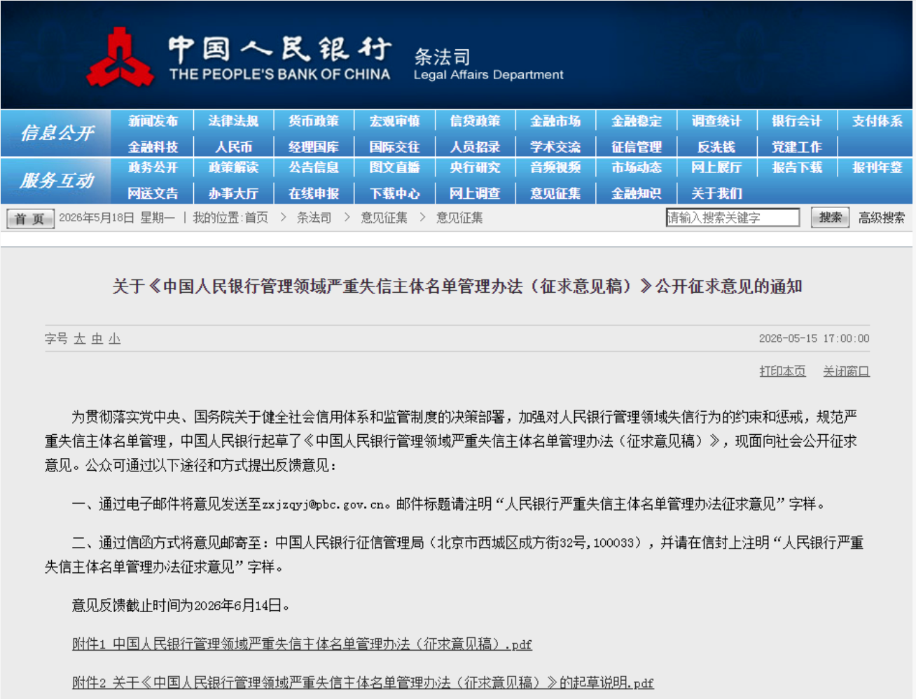Click 关闭窗口 to close window

tap(846, 371)
